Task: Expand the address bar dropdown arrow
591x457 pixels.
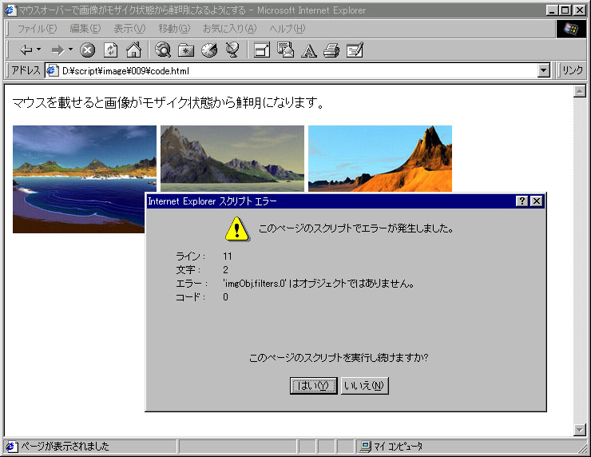Action: [543, 70]
